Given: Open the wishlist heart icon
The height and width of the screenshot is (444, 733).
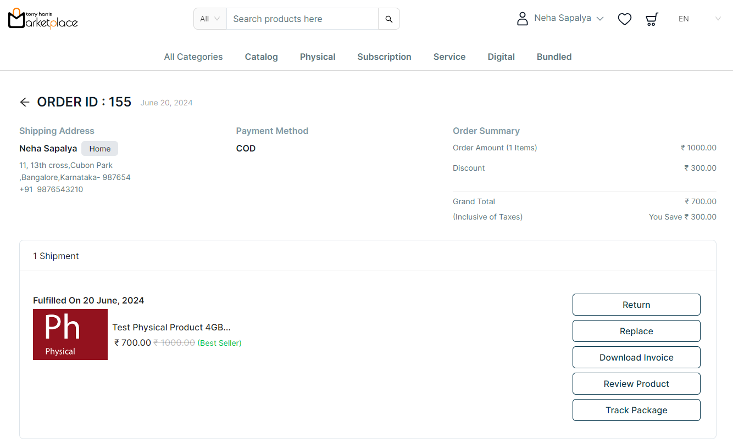Looking at the screenshot, I should pyautogui.click(x=624, y=19).
